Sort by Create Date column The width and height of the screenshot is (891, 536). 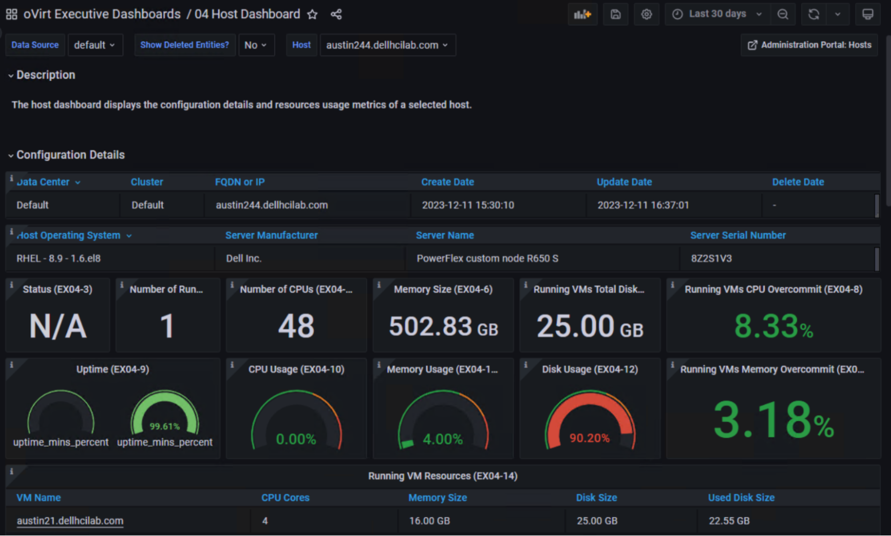[448, 182]
